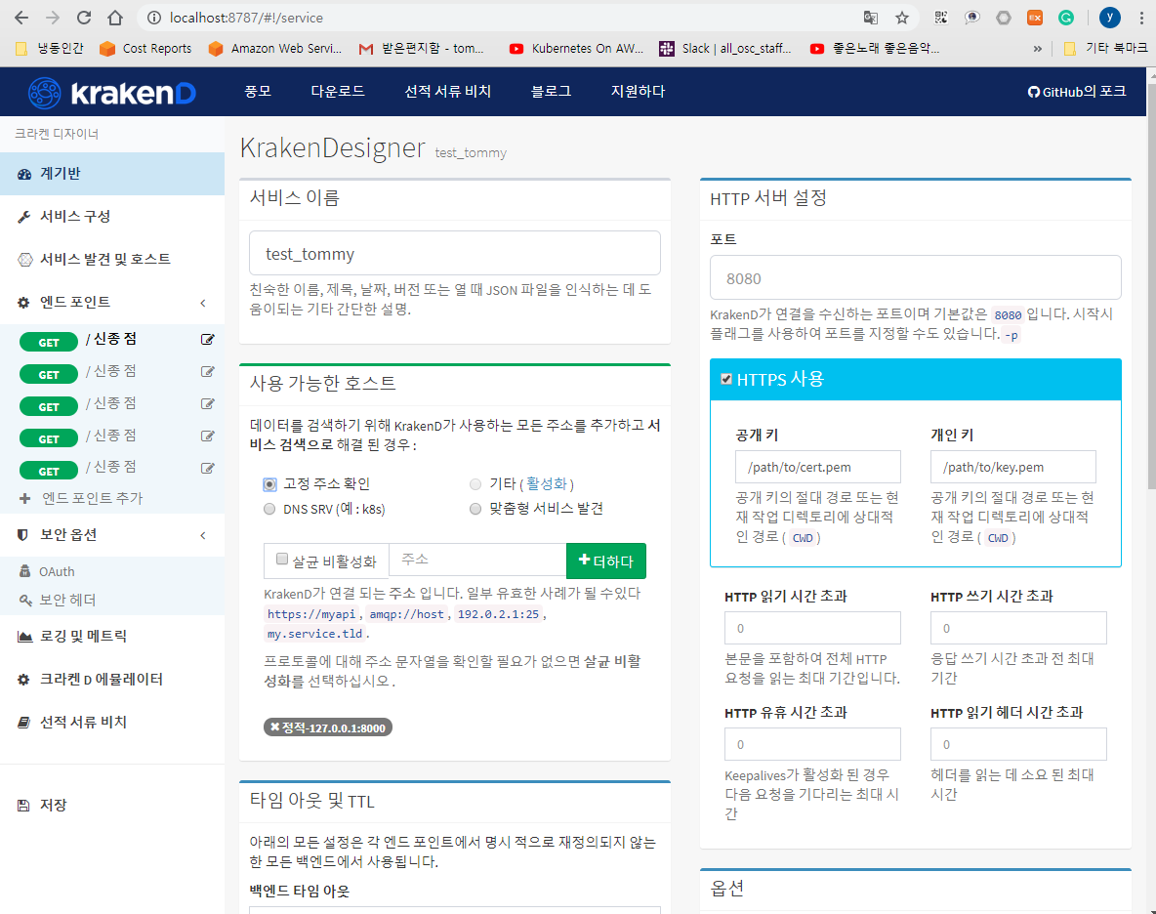Focus the HTTP 읽기 헤더 시간 초과 field
Image resolution: width=1156 pixels, height=914 pixels.
tap(1018, 744)
